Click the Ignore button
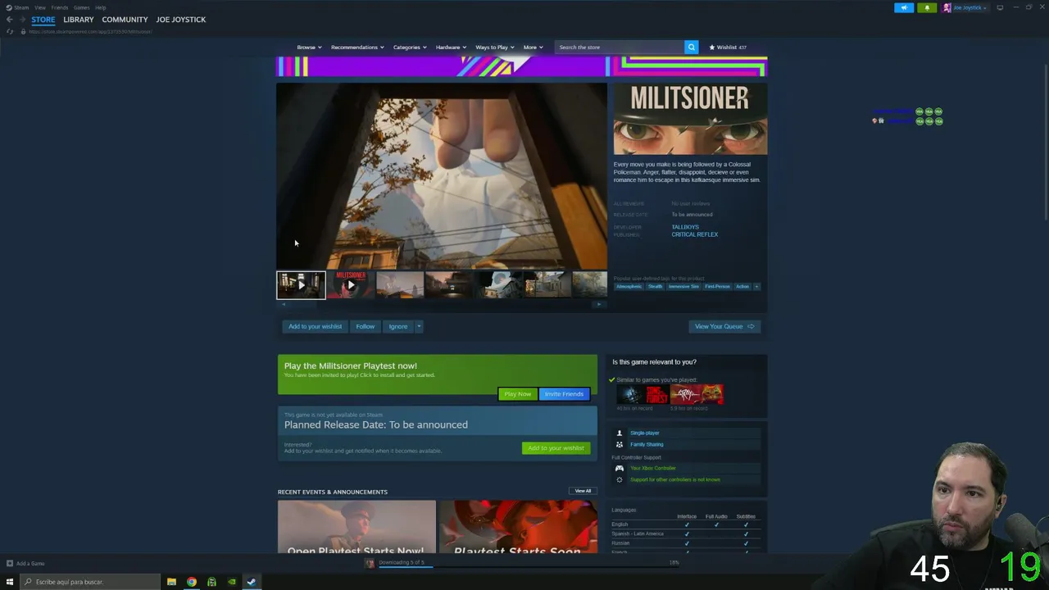 pos(398,326)
